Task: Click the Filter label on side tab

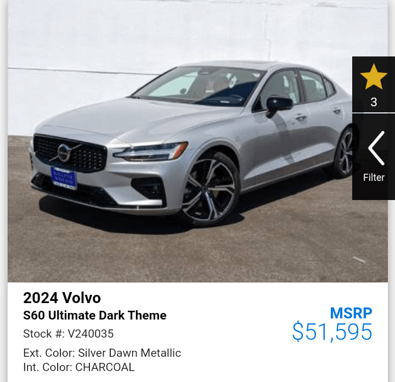Action: 374,178
